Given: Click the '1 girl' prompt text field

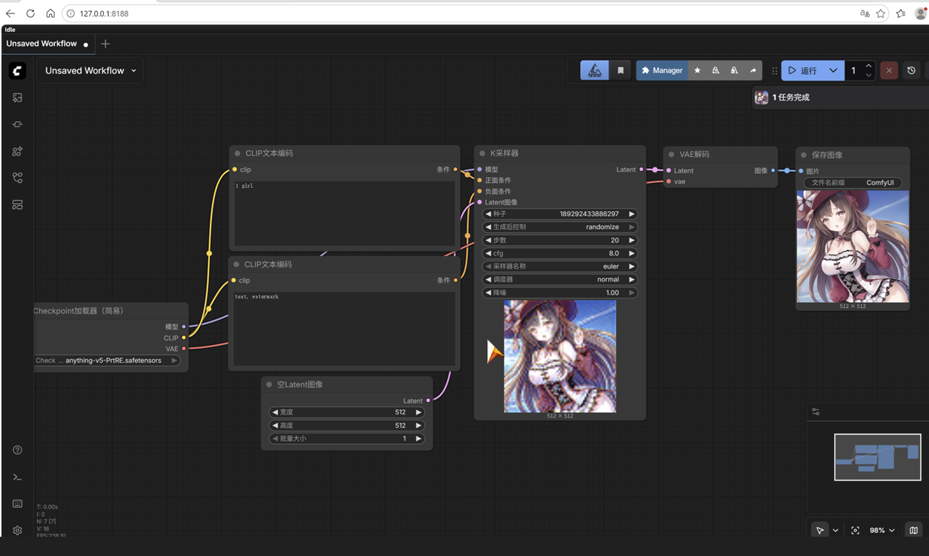Looking at the screenshot, I should [x=344, y=213].
